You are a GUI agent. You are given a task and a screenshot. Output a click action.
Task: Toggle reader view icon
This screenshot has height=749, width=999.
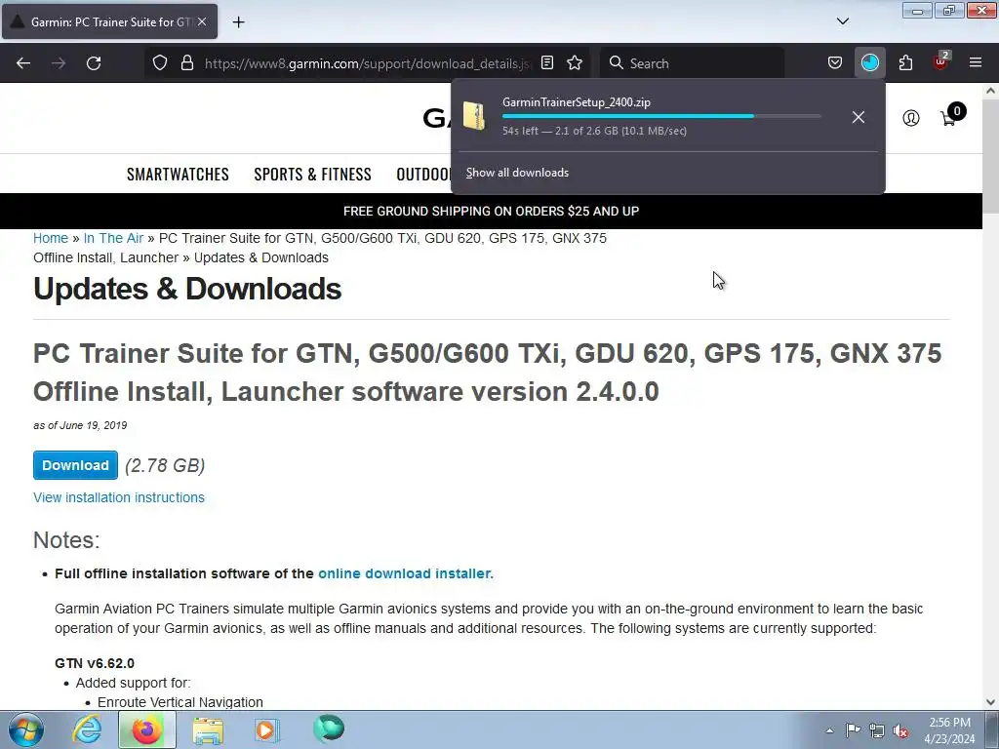(x=547, y=63)
